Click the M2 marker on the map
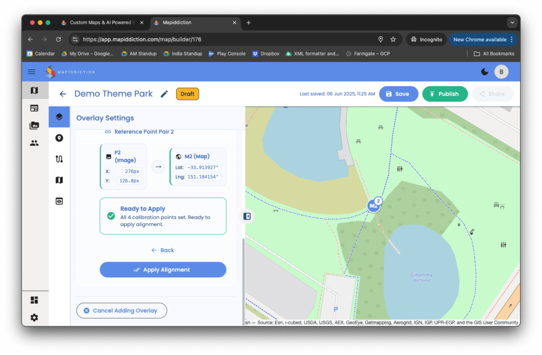542x355 pixels. (x=374, y=205)
